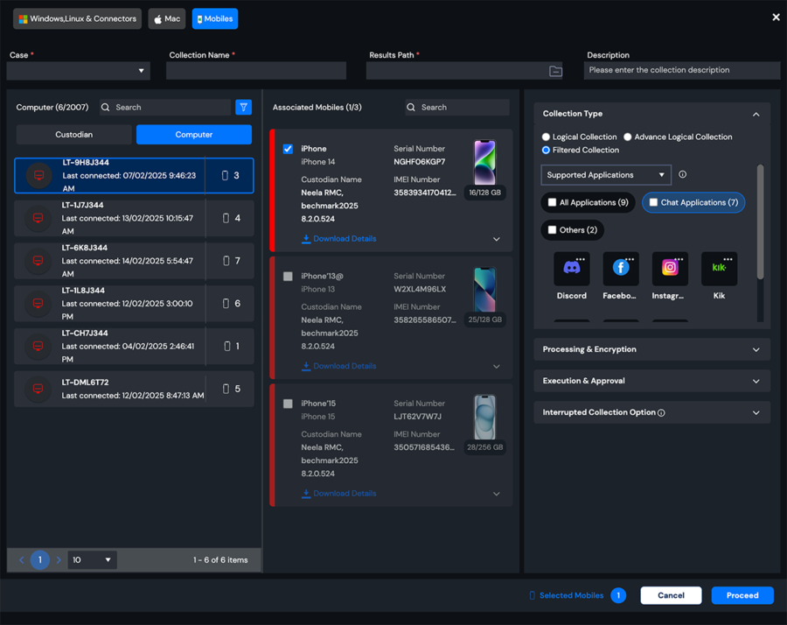Click the 16/128 GB storage indicator
Viewport: 787px width, 625px height.
point(484,192)
